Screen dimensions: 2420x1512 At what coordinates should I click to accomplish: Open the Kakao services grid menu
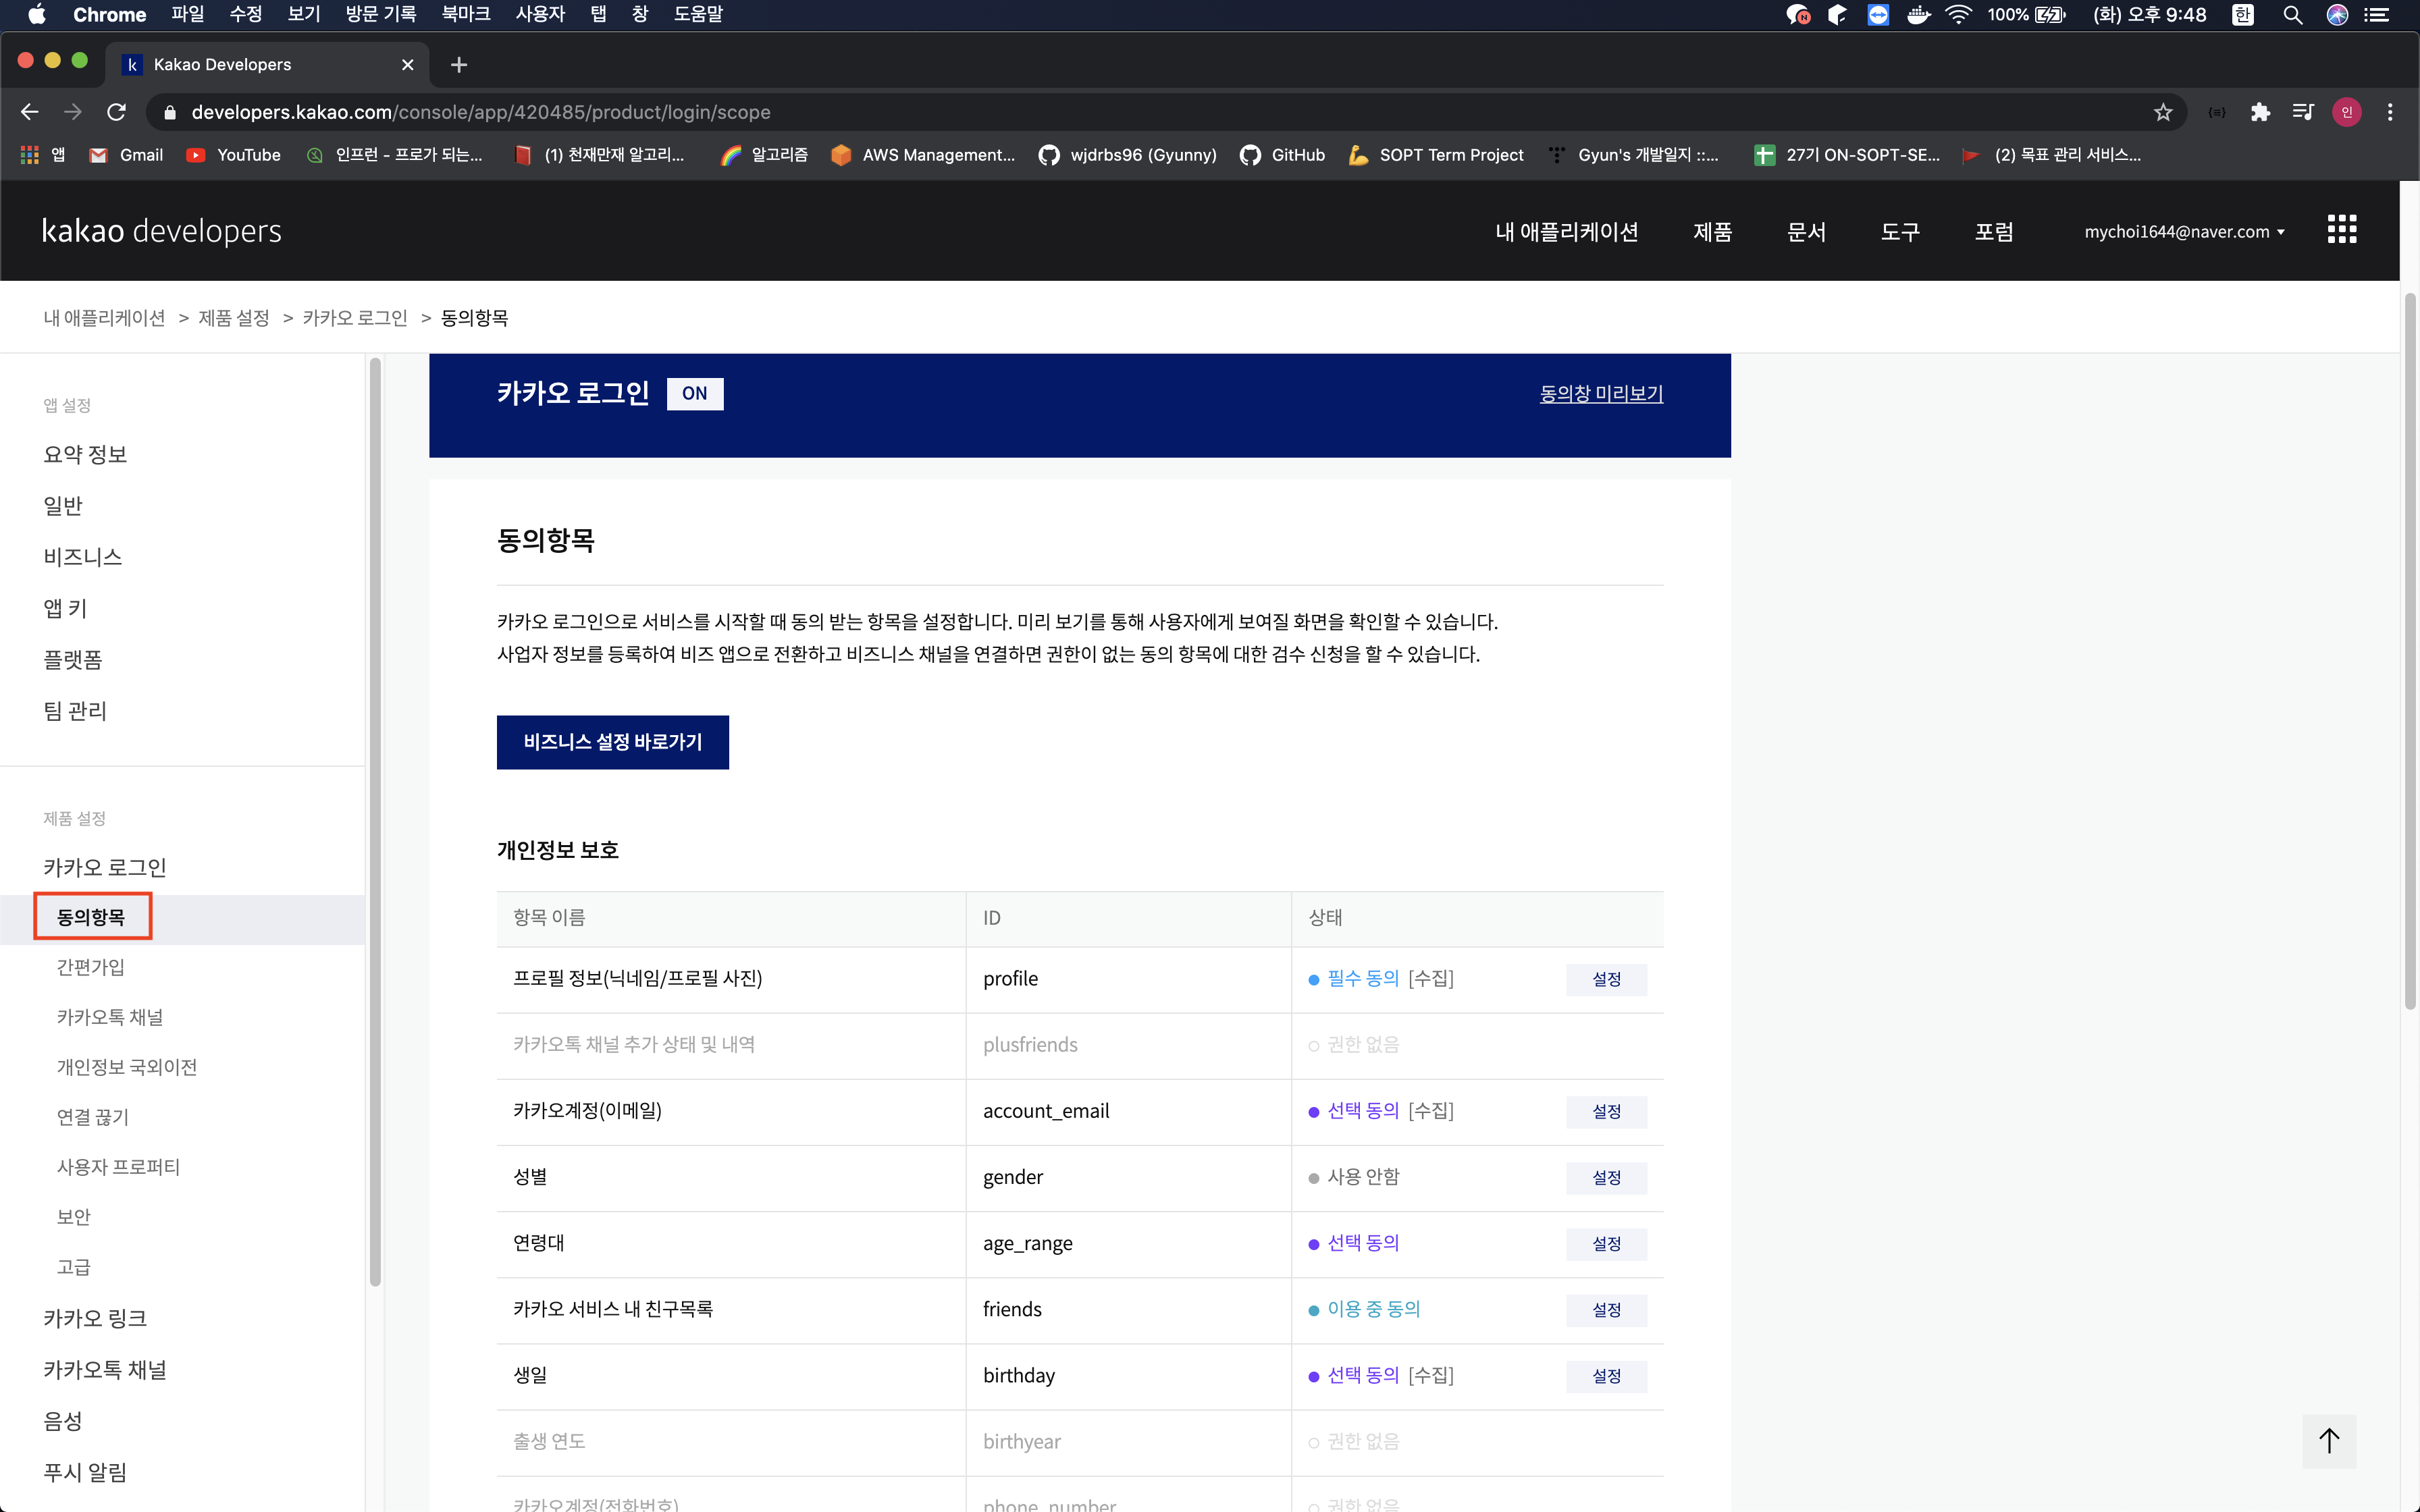(x=2341, y=230)
